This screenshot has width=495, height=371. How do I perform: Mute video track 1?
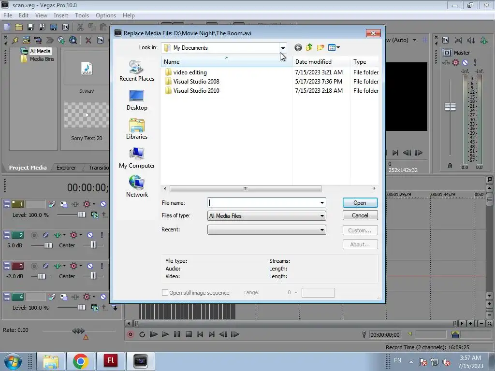103,204
